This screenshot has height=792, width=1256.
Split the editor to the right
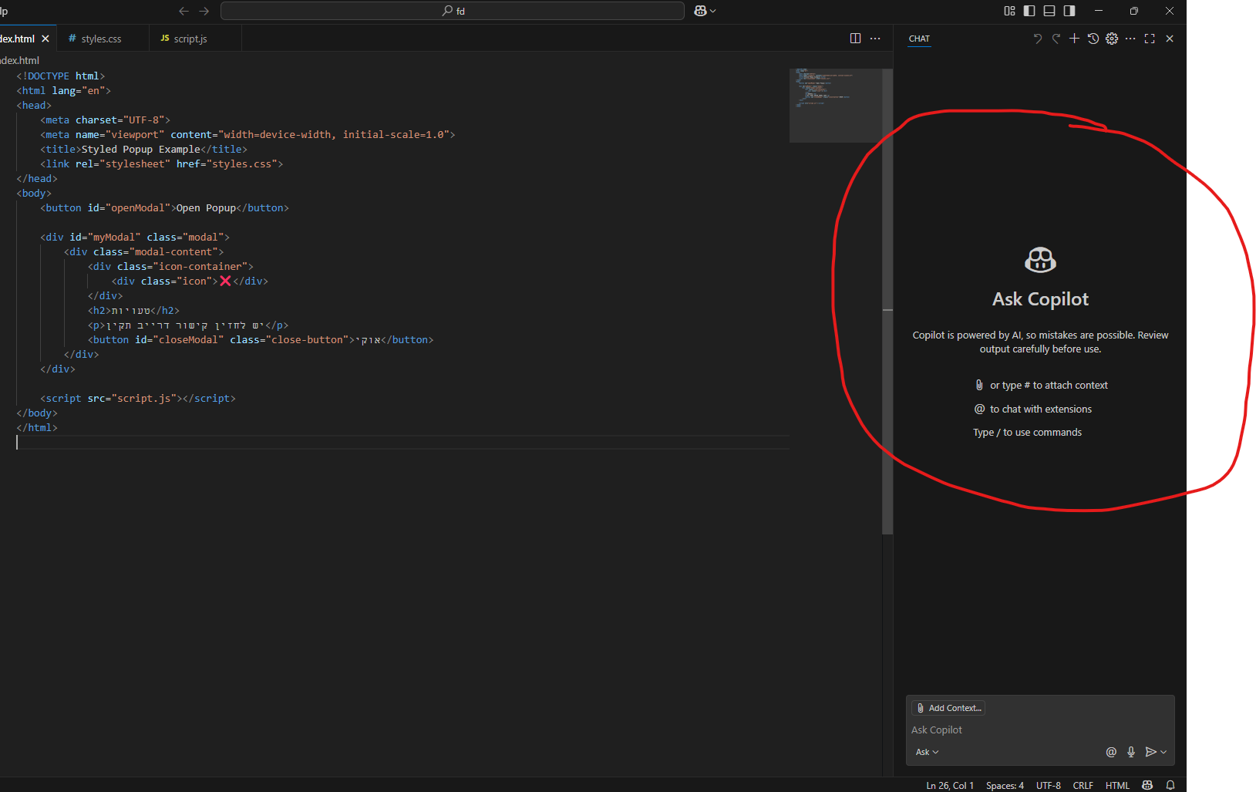click(x=855, y=39)
